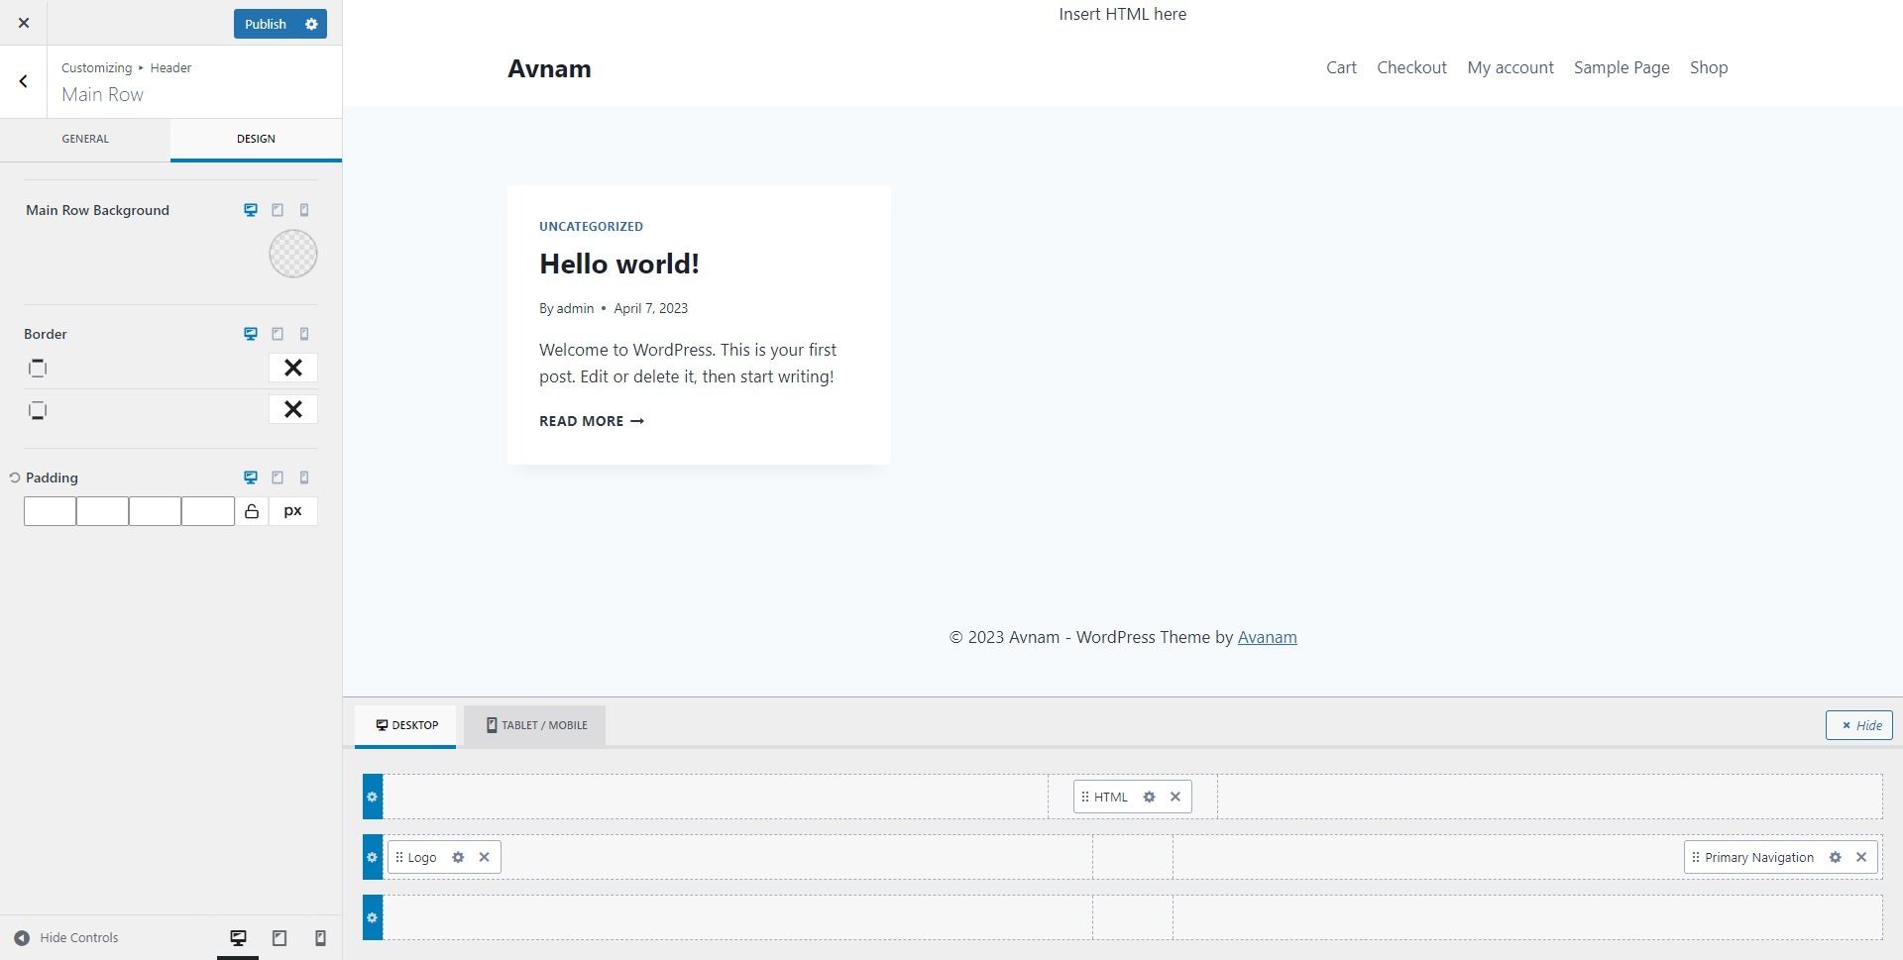Click the Logo item drag handle

tap(399, 857)
